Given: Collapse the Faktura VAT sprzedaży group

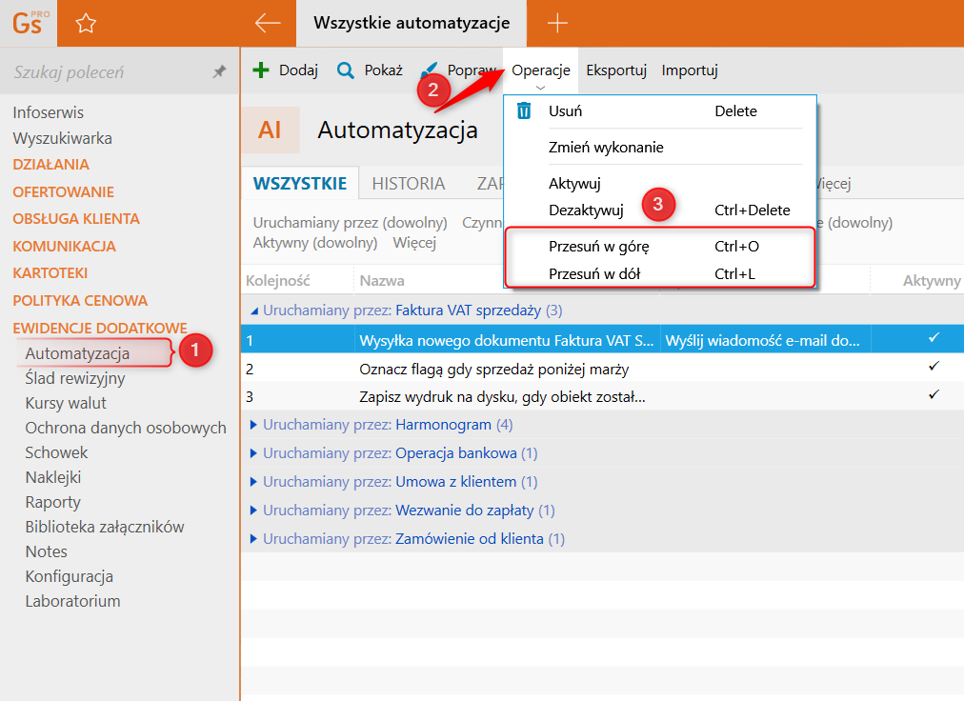Looking at the screenshot, I should pos(254,311).
